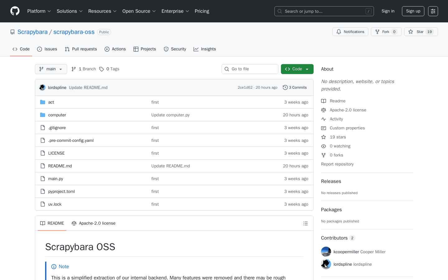This screenshot has height=280, width=448.
Task: Click the Security shield icon
Action: tap(166, 49)
